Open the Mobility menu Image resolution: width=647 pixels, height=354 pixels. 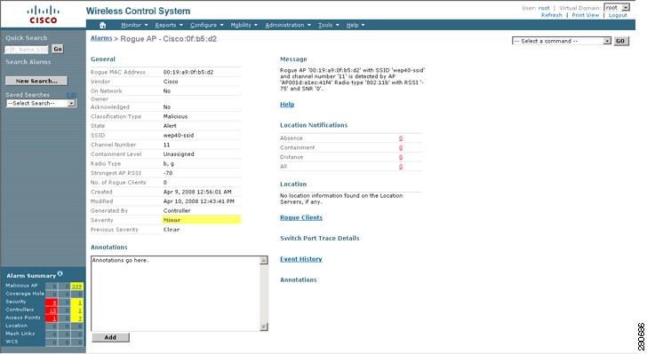tap(244, 25)
